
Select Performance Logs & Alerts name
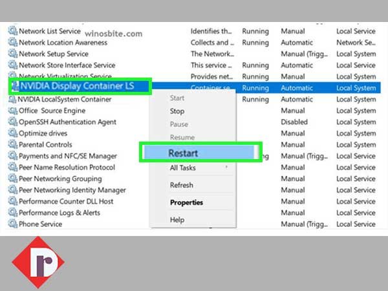pos(59,213)
